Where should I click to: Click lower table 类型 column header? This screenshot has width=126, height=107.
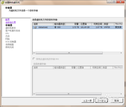pos(107,68)
